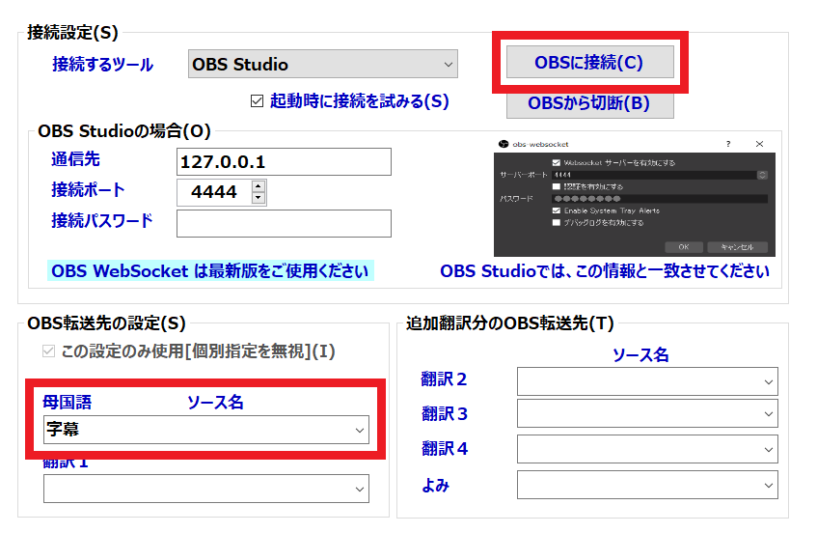The height and width of the screenshot is (533, 817).
Task: Open the 翻訳1 source name dropdown
Action: pos(206,489)
